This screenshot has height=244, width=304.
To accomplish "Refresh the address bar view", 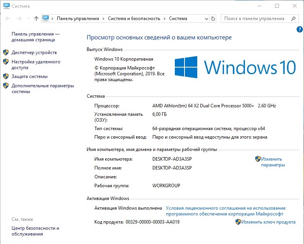I will point(213,19).
